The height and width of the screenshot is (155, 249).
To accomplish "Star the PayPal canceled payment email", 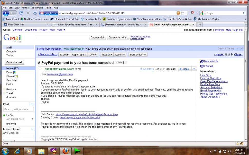I will point(40,69).
